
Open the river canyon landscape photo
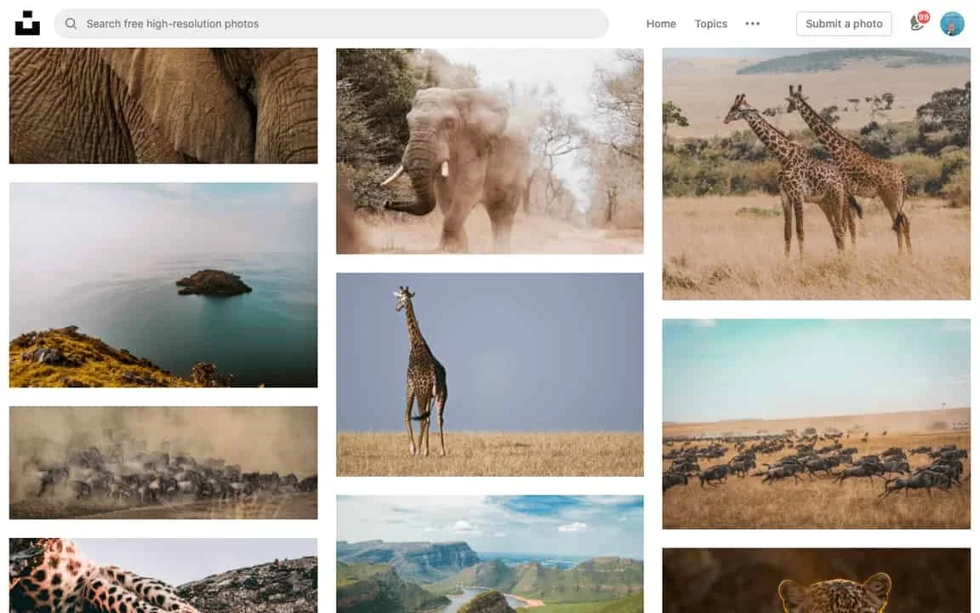(x=489, y=554)
